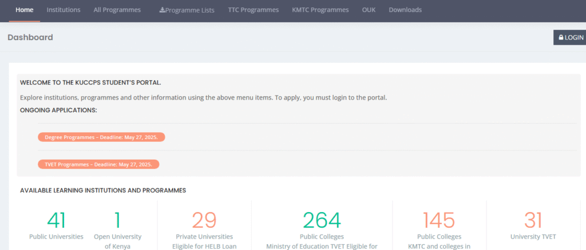Click the 41 Public Universities count
The height and width of the screenshot is (250, 586).
(57, 220)
